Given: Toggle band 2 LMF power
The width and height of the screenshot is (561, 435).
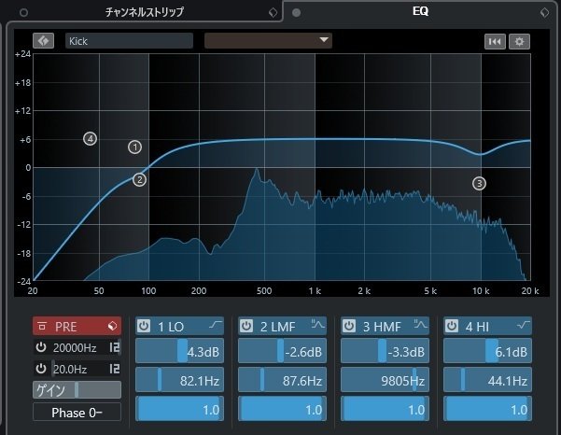Looking at the screenshot, I should click(246, 326).
